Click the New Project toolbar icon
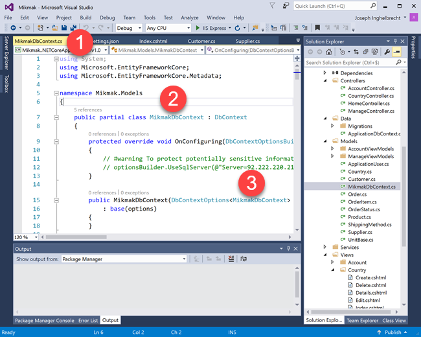This screenshot has width=421, height=337. [40, 28]
